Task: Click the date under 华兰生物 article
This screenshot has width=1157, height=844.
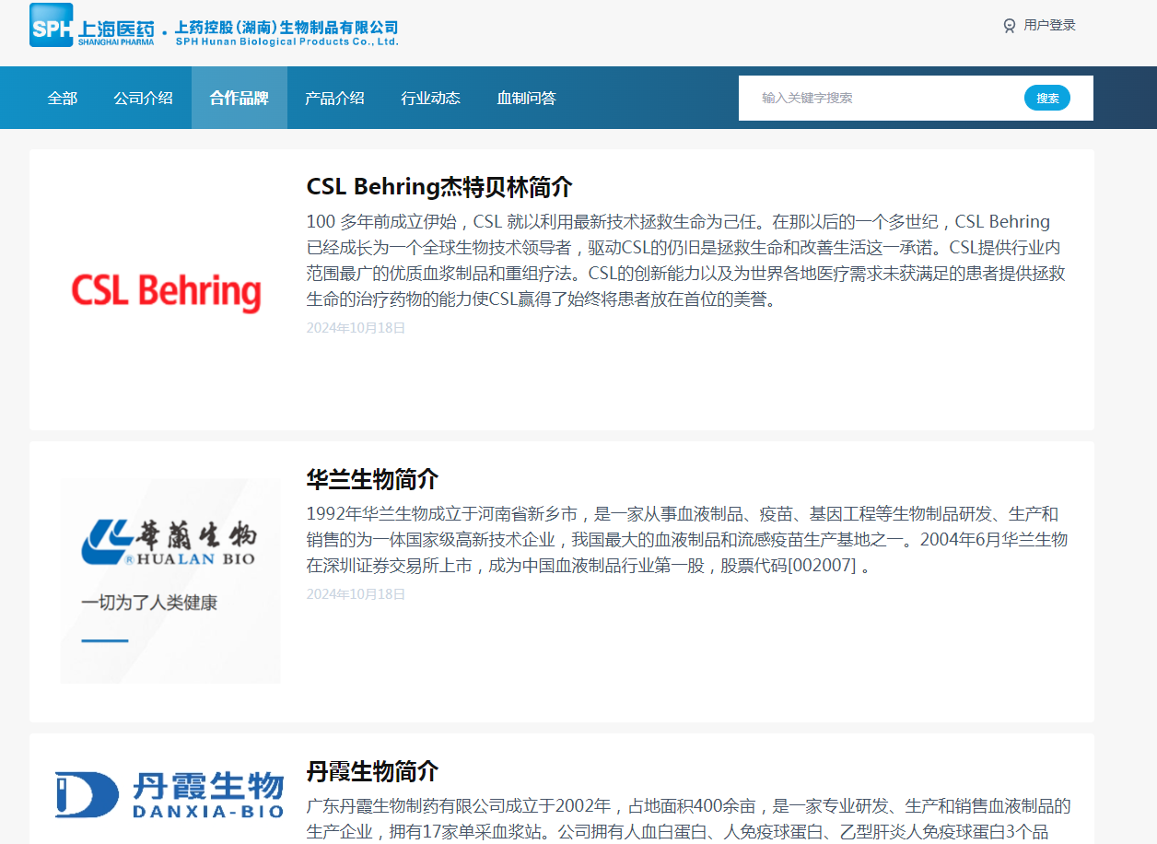Action: [356, 594]
